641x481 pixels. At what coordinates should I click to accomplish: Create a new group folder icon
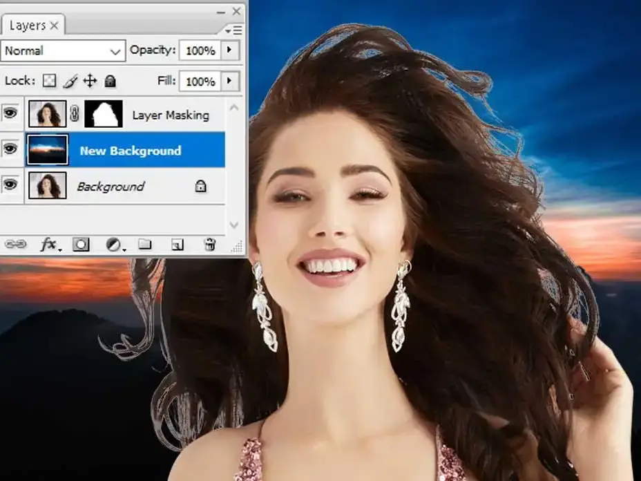145,245
